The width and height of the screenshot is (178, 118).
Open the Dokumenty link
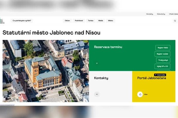pos(161,14)
